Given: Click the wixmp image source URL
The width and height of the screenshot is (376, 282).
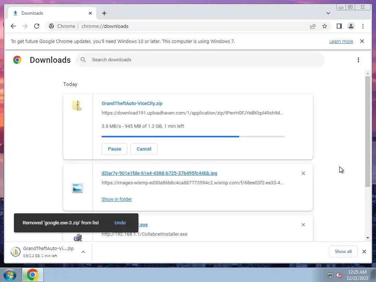Looking at the screenshot, I should coord(192,183).
